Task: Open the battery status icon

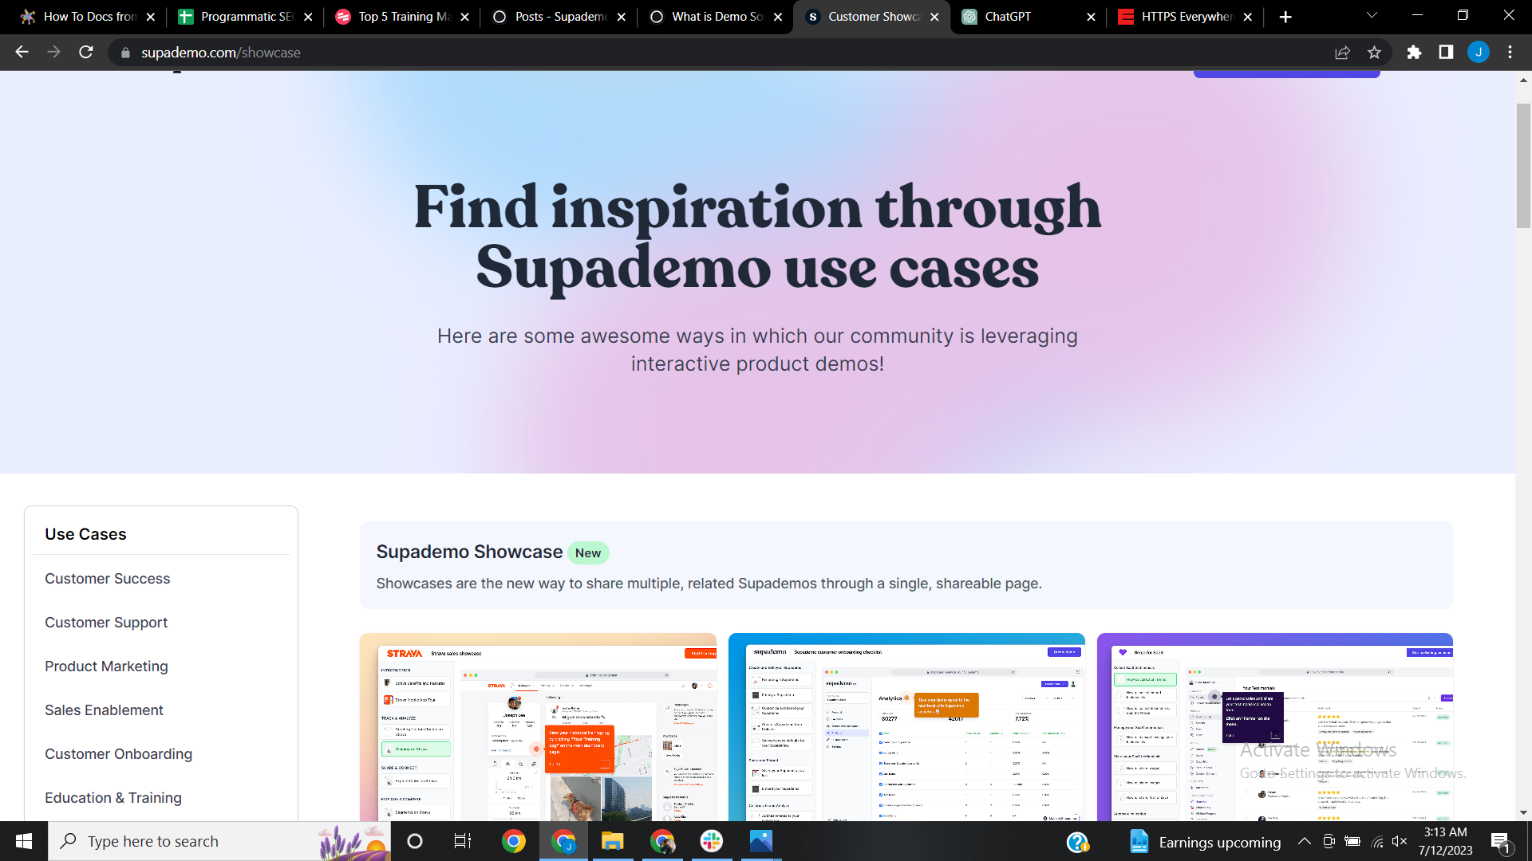Action: (x=1352, y=841)
